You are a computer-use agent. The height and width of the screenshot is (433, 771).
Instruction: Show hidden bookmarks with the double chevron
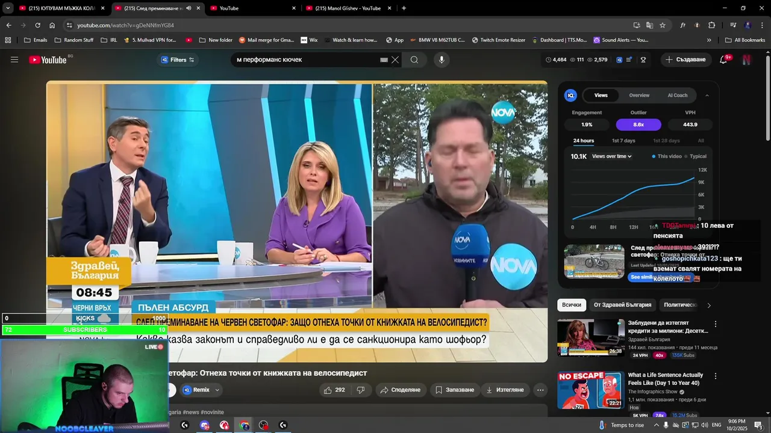click(x=709, y=40)
